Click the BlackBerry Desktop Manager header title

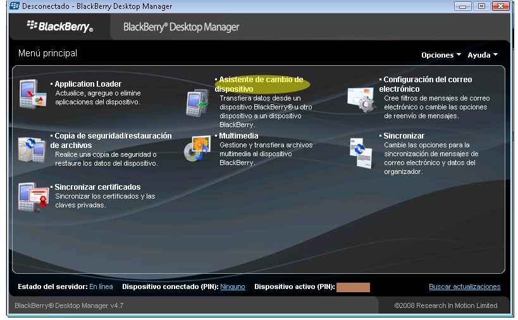point(181,27)
